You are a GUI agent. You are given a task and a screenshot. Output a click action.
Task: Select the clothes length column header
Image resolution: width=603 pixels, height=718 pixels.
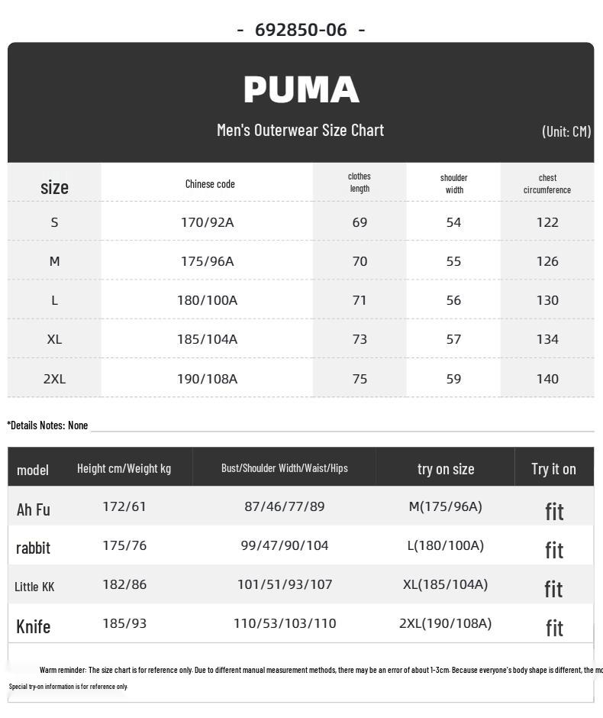(x=360, y=183)
